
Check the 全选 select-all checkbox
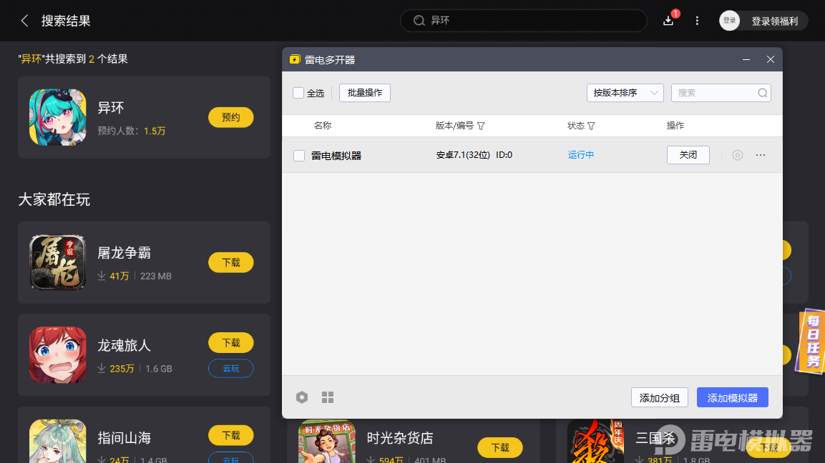(298, 93)
